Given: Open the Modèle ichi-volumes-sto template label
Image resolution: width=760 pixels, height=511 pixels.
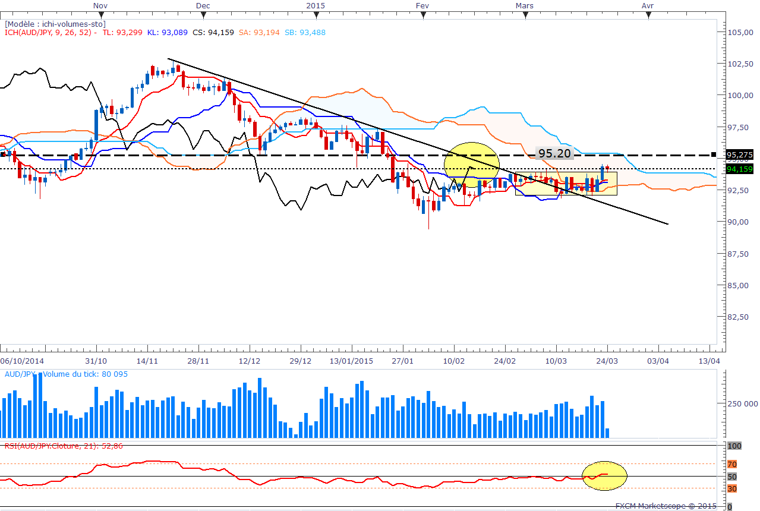Looking at the screenshot, I should tap(55, 24).
